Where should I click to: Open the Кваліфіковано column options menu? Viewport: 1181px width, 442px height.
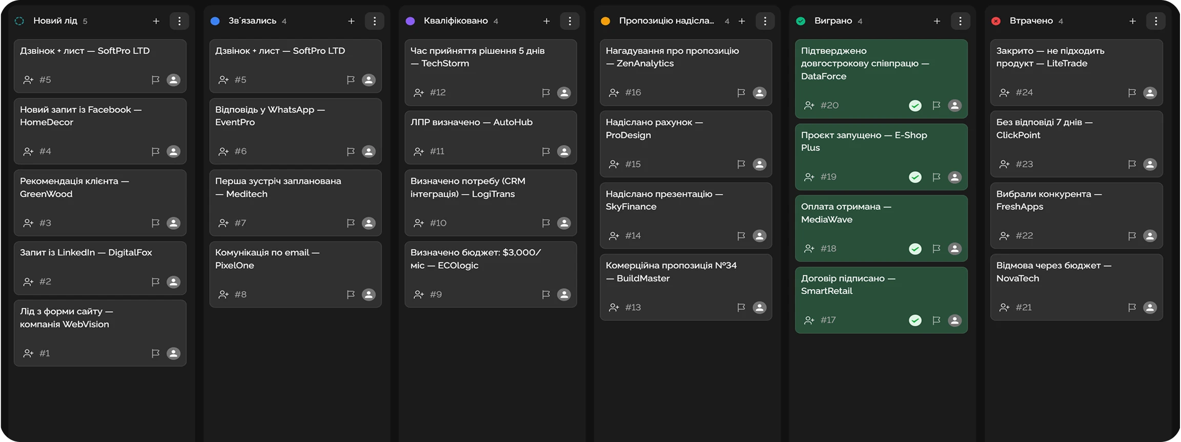tap(569, 21)
